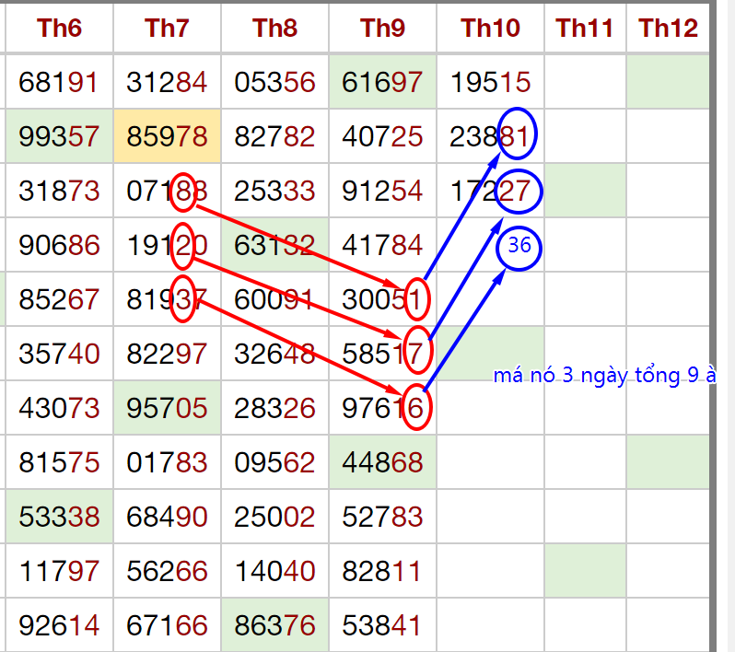This screenshot has width=735, height=652.
Task: Select green cell 44868
Action: 382,462
